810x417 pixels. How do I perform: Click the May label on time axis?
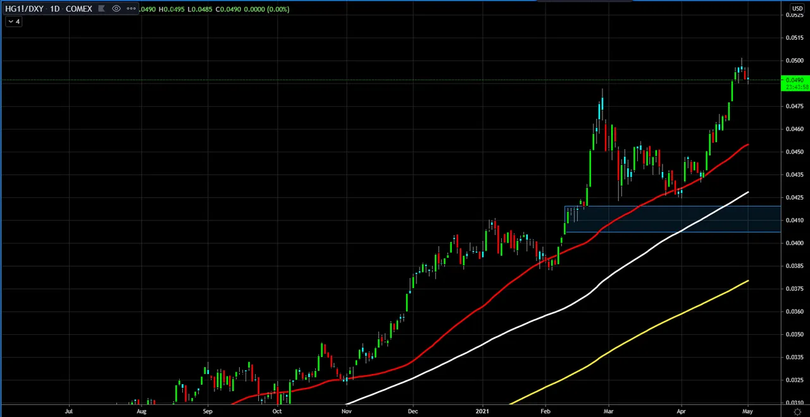[x=747, y=411]
